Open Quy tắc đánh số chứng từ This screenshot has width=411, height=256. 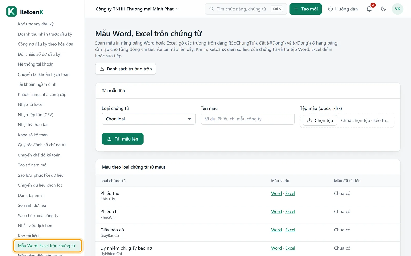tap(42, 145)
